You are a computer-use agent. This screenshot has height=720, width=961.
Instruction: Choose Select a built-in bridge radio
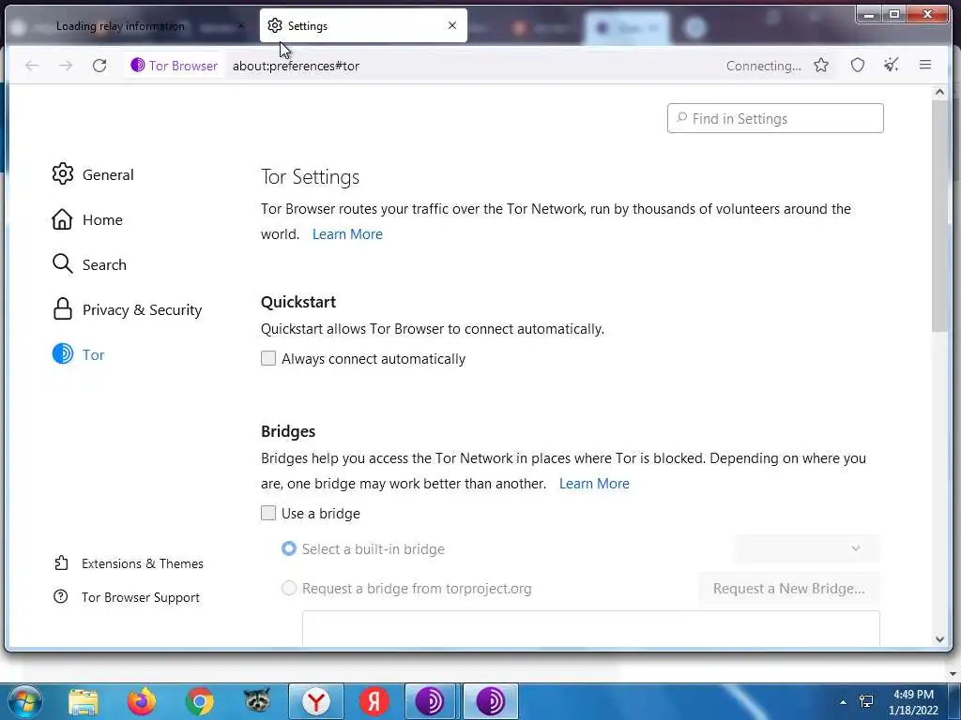pos(289,548)
